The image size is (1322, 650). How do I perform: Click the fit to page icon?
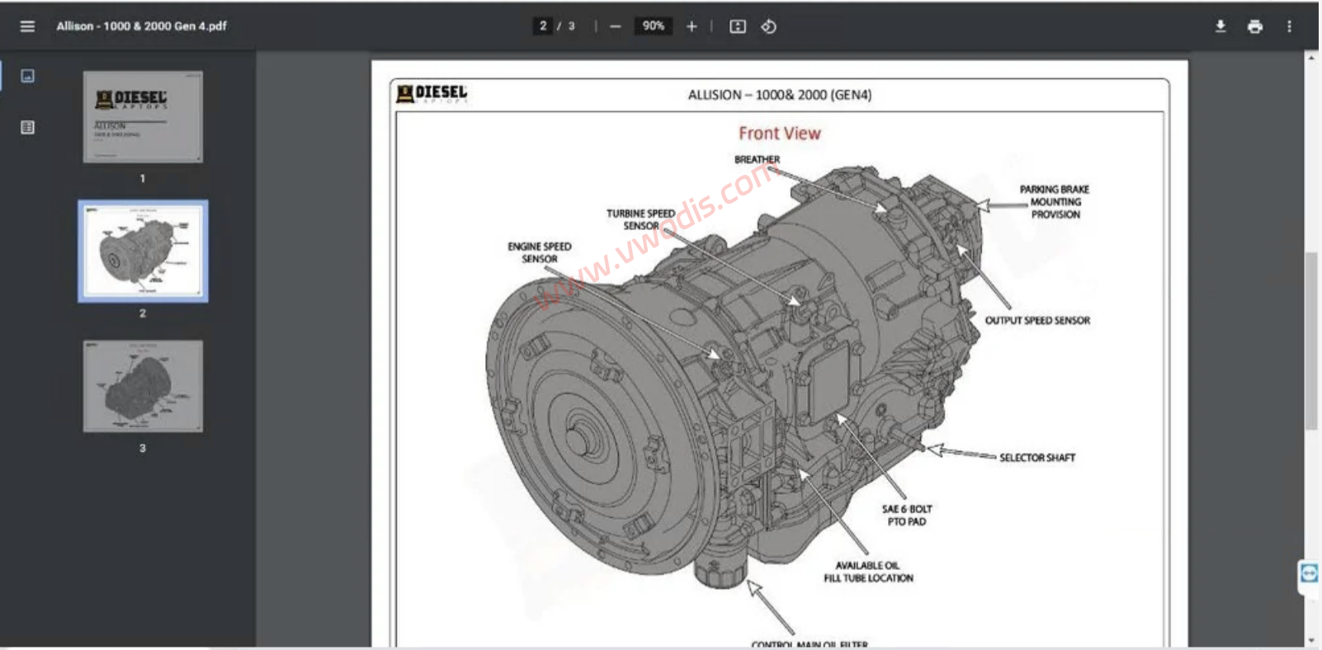coord(738,26)
